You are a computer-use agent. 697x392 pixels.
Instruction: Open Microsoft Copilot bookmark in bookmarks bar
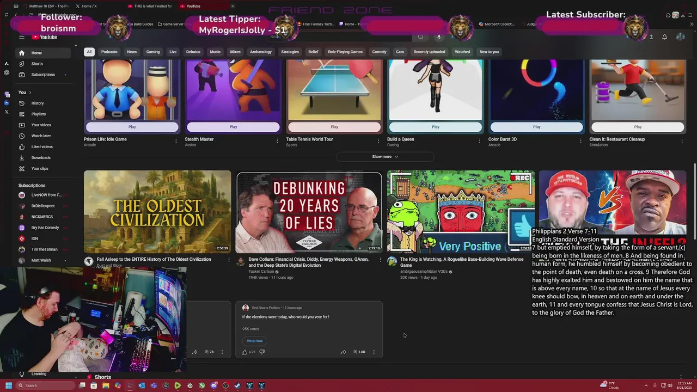point(496,24)
